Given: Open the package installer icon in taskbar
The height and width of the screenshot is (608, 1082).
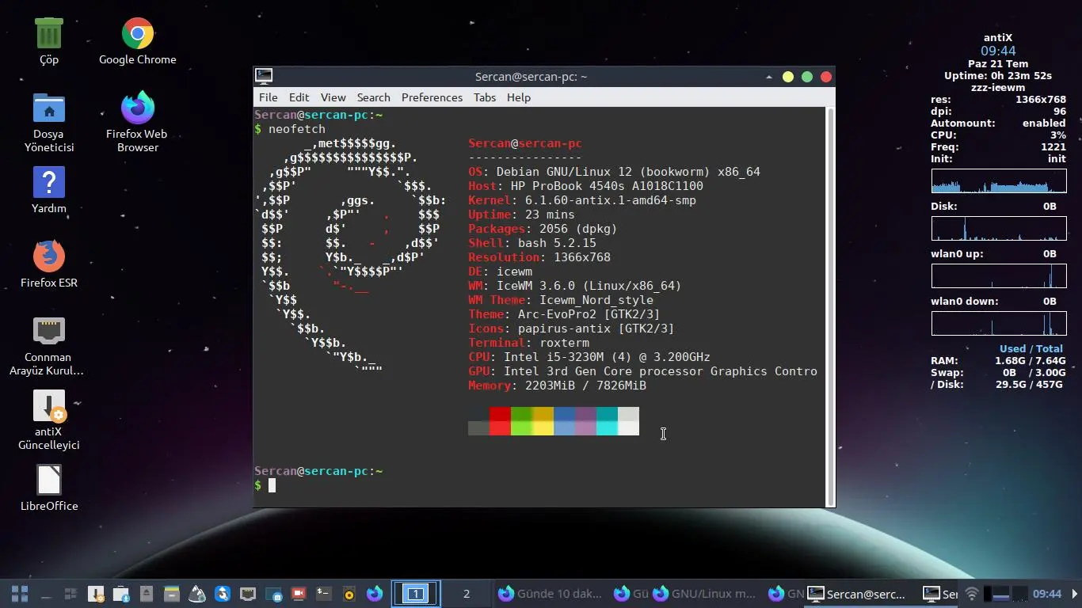Looking at the screenshot, I should pos(121,594).
